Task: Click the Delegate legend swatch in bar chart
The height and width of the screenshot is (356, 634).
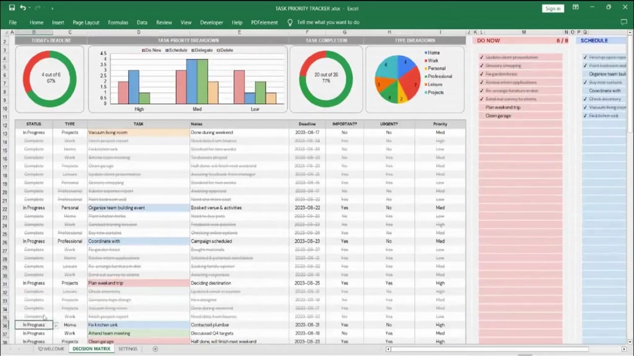Action: tap(193, 51)
